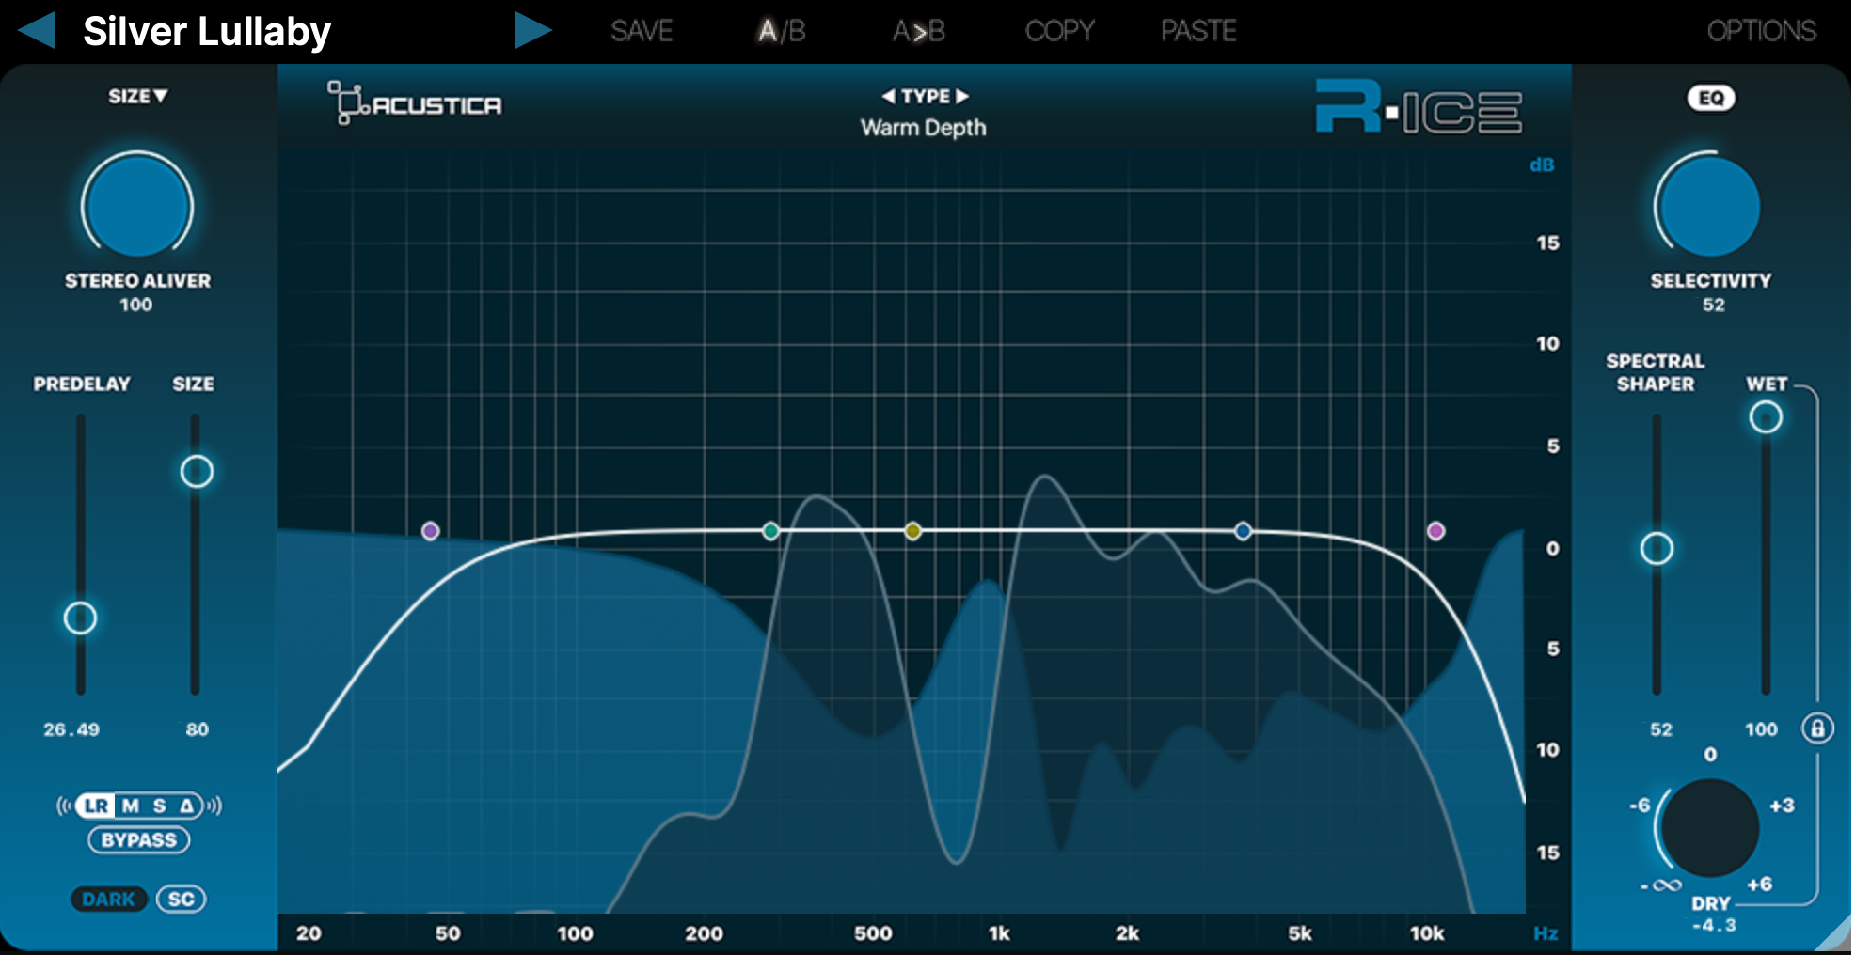Open the SIZE dropdown menu
The image size is (1855, 955).
137,96
